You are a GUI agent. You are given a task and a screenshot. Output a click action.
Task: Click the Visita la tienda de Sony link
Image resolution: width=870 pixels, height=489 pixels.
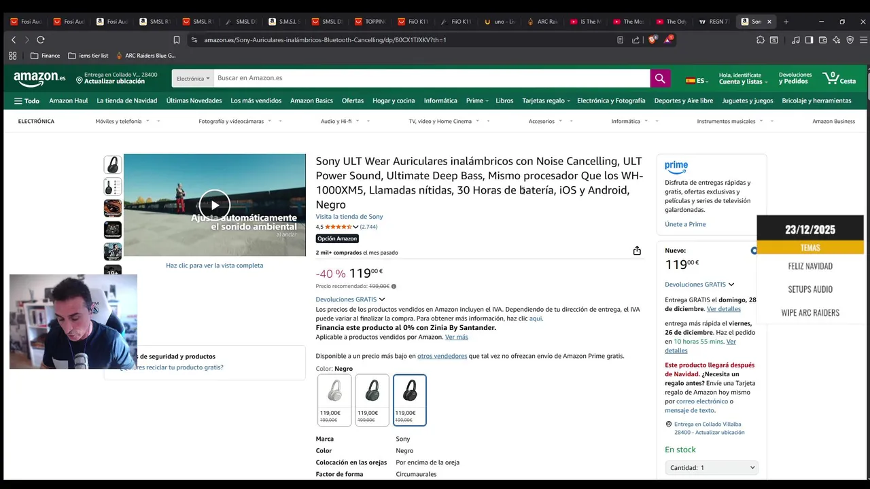pyautogui.click(x=349, y=217)
